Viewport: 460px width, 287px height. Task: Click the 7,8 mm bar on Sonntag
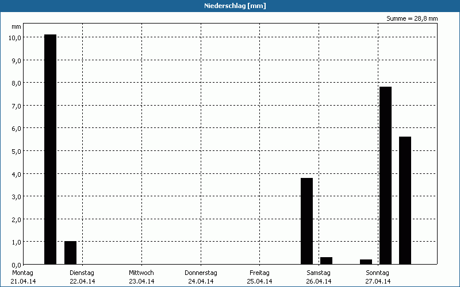click(385, 176)
